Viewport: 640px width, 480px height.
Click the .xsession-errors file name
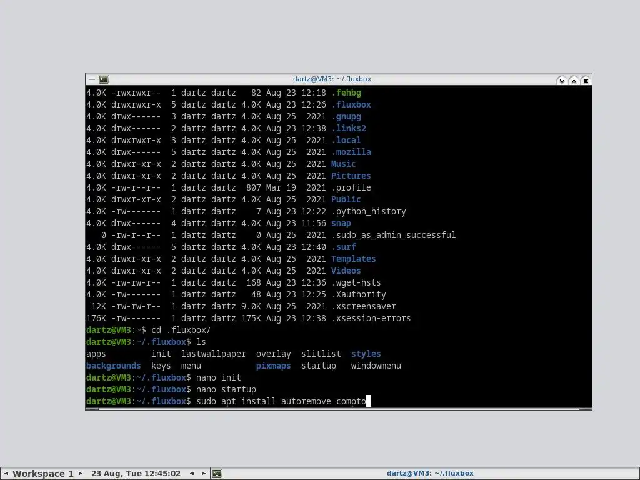(371, 318)
